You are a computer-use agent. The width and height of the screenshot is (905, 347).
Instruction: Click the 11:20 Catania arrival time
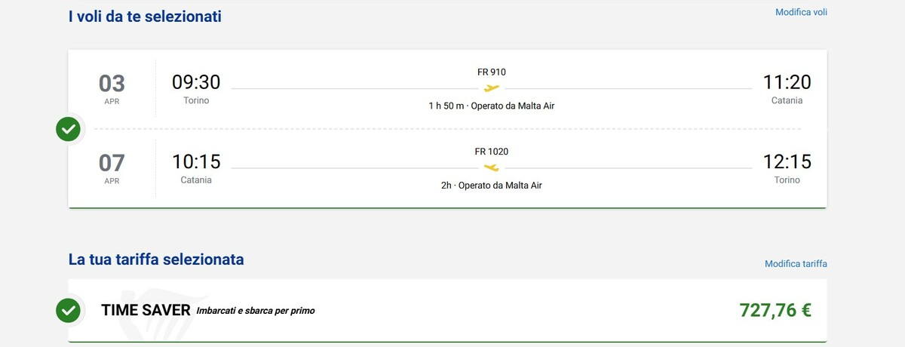[787, 82]
